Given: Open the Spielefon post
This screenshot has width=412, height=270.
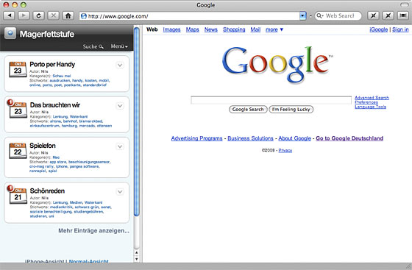Looking at the screenshot, I should coord(43,146).
